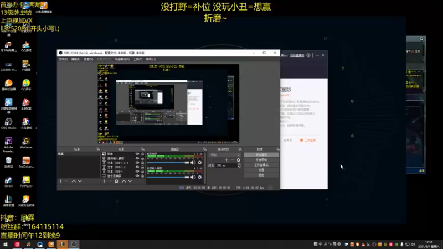
Task: Add a scene transition with plus button
Action: click(x=226, y=160)
